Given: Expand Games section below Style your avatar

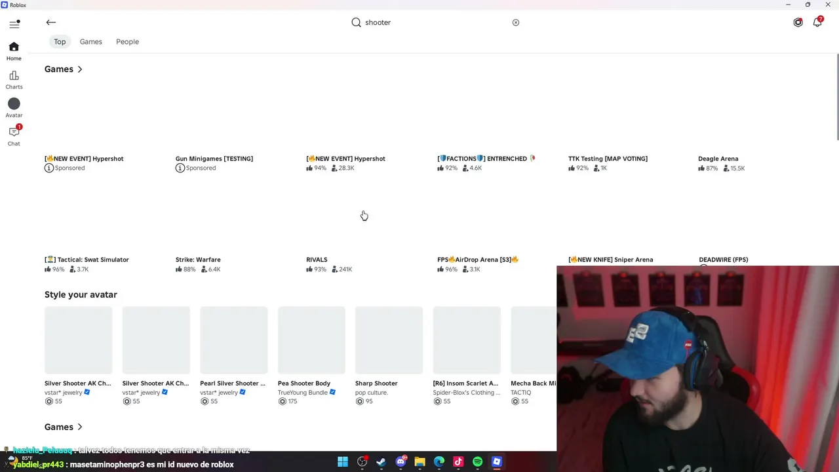Looking at the screenshot, I should coord(64,427).
